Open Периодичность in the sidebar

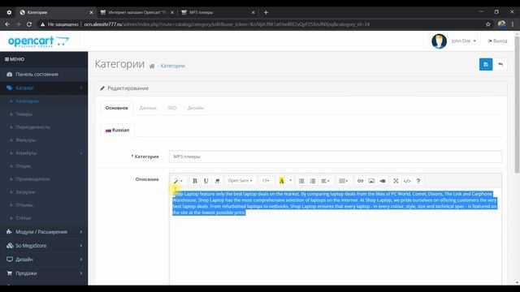coord(44,127)
